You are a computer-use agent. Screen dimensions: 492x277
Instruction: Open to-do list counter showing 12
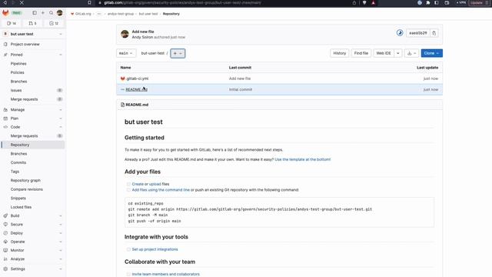coord(54,23)
